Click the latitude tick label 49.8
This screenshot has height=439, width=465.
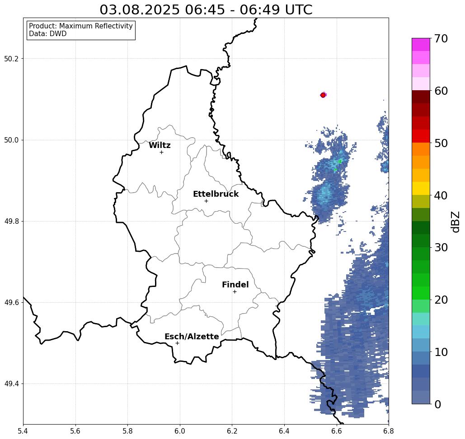coord(11,222)
